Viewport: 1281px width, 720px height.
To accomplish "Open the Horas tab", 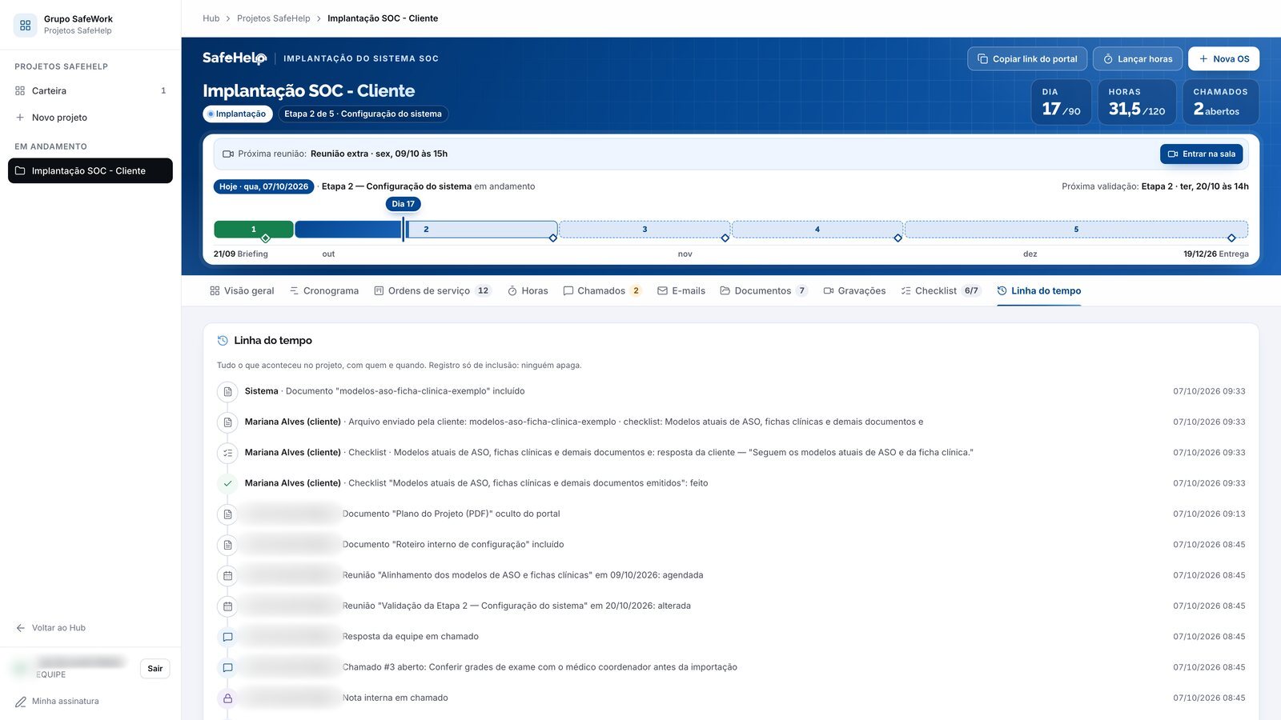I will (528, 290).
